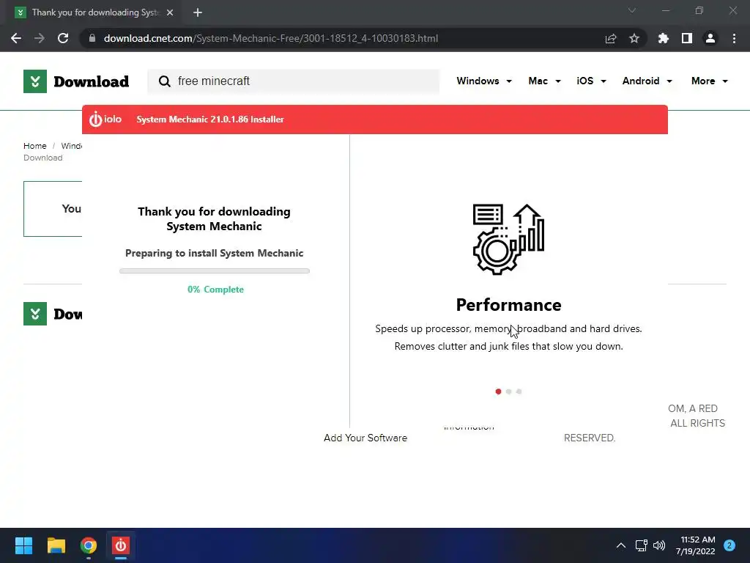The height and width of the screenshot is (563, 750).
Task: Select the first red carousel dot
Action: point(498,391)
